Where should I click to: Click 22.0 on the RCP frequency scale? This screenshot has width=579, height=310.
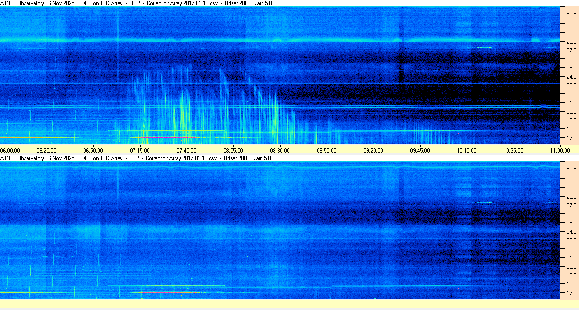571,94
